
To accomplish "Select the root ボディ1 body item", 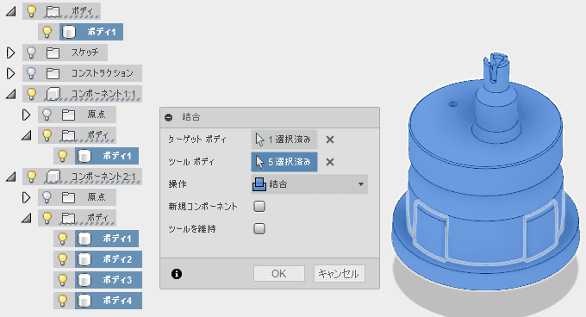I will pyautogui.click(x=91, y=32).
